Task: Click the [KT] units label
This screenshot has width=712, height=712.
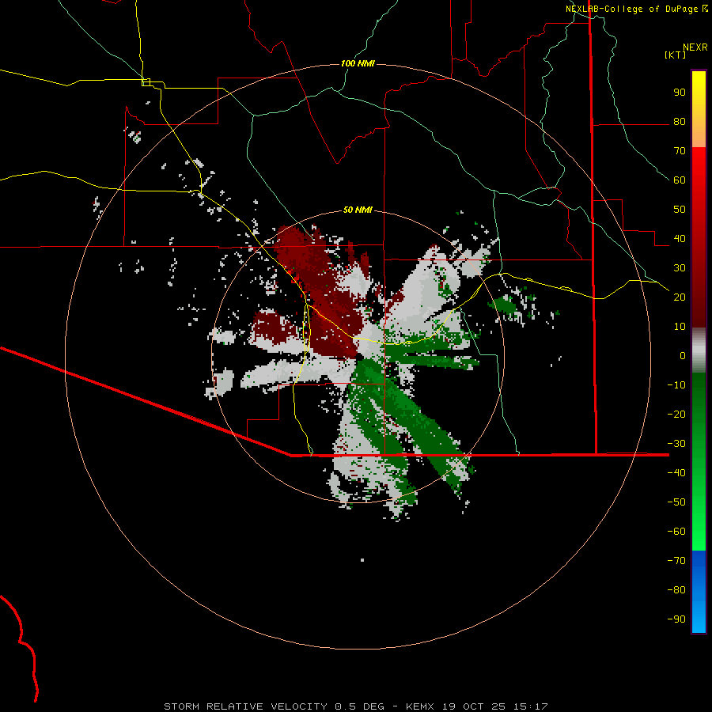Action: pos(675,55)
